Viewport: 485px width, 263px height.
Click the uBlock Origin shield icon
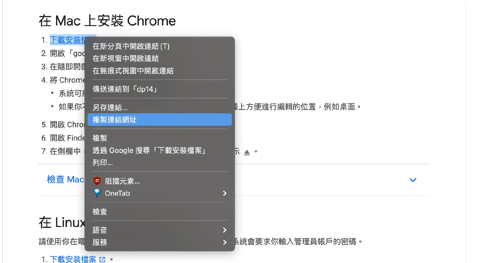pyautogui.click(x=97, y=181)
